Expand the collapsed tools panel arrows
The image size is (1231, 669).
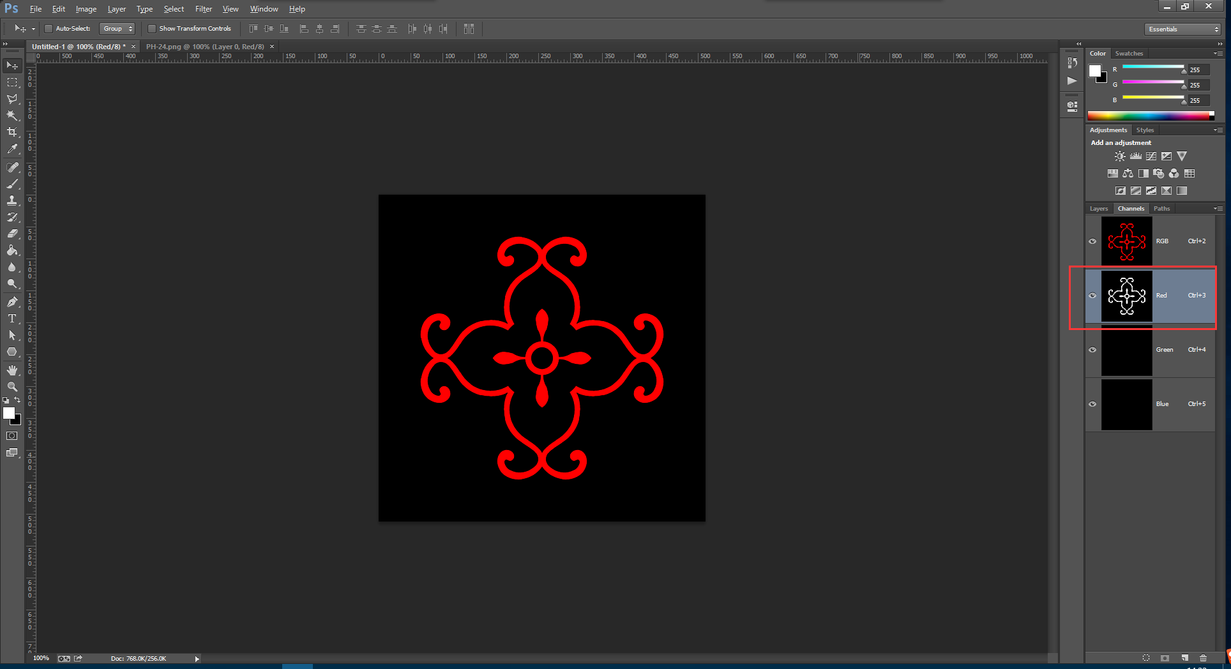(5, 44)
